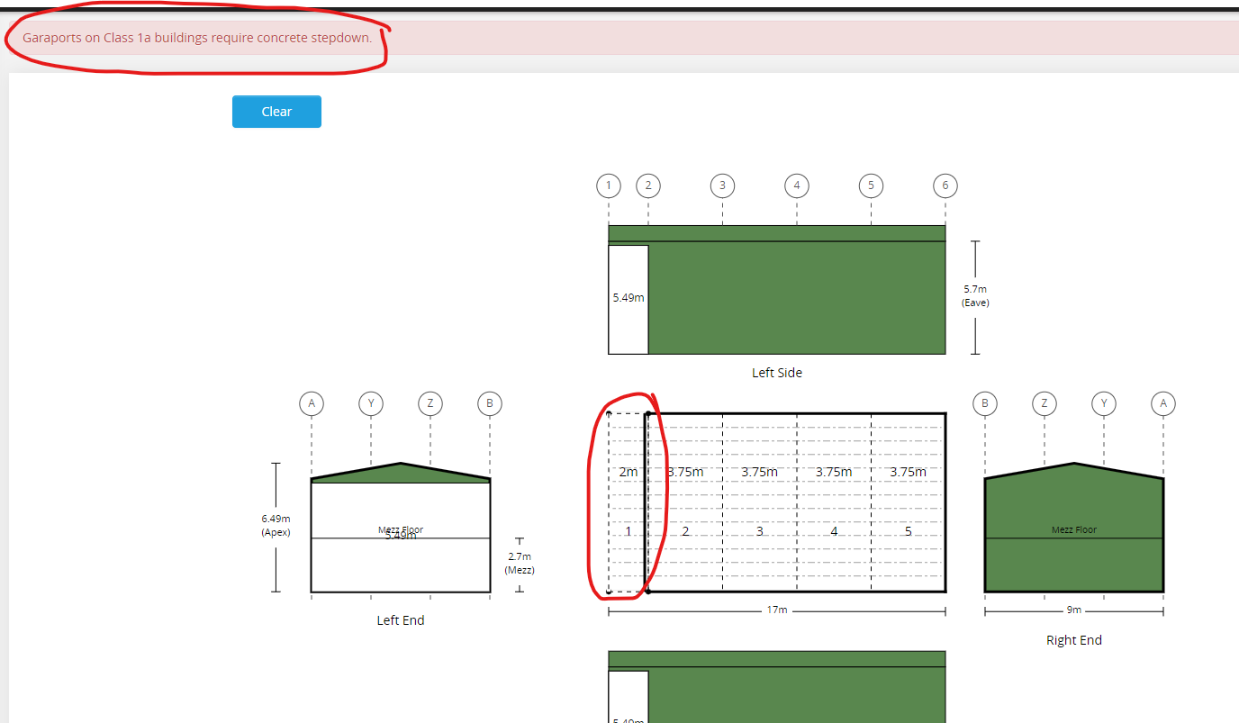This screenshot has width=1239, height=723.
Task: Select grid marker 1 above Left Side
Action: tap(609, 186)
